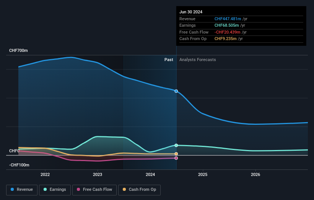Image resolution: width=314 pixels, height=200 pixels.
Task: Click the blue Revenue data point marker
Action: tap(176, 91)
